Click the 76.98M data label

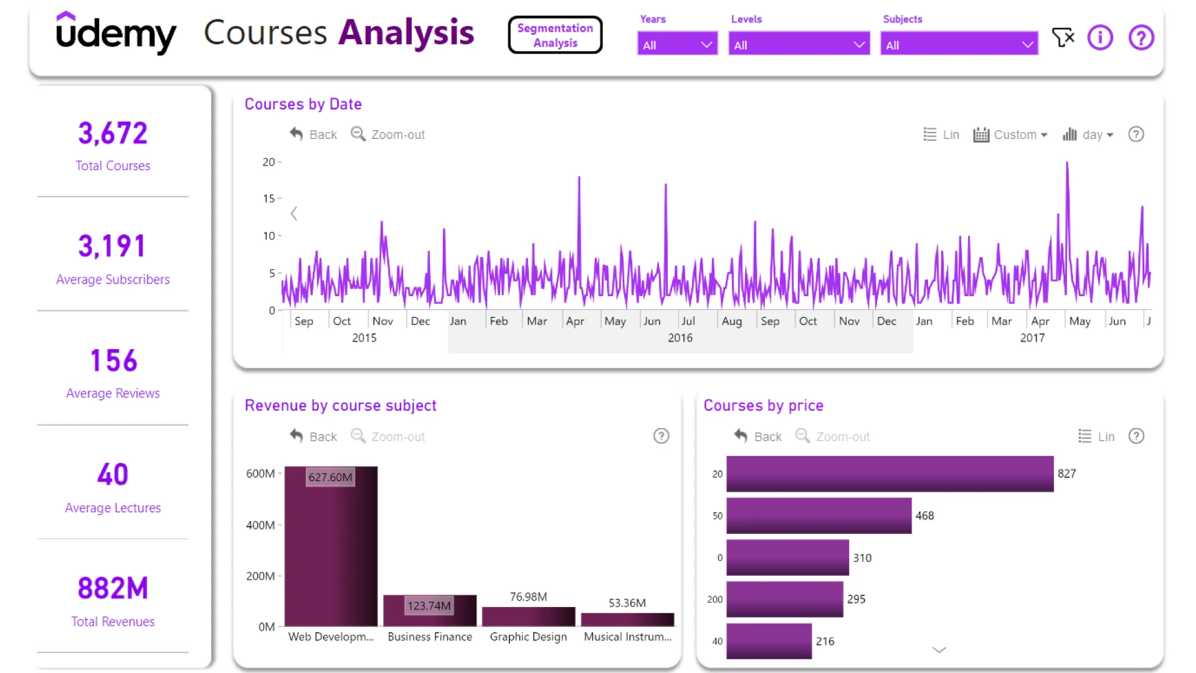[x=528, y=597]
